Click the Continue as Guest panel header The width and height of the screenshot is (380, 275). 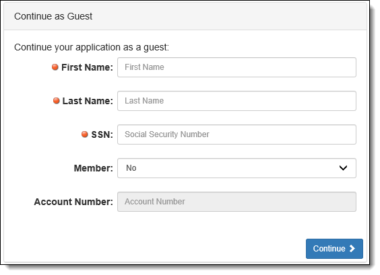pyautogui.click(x=185, y=16)
